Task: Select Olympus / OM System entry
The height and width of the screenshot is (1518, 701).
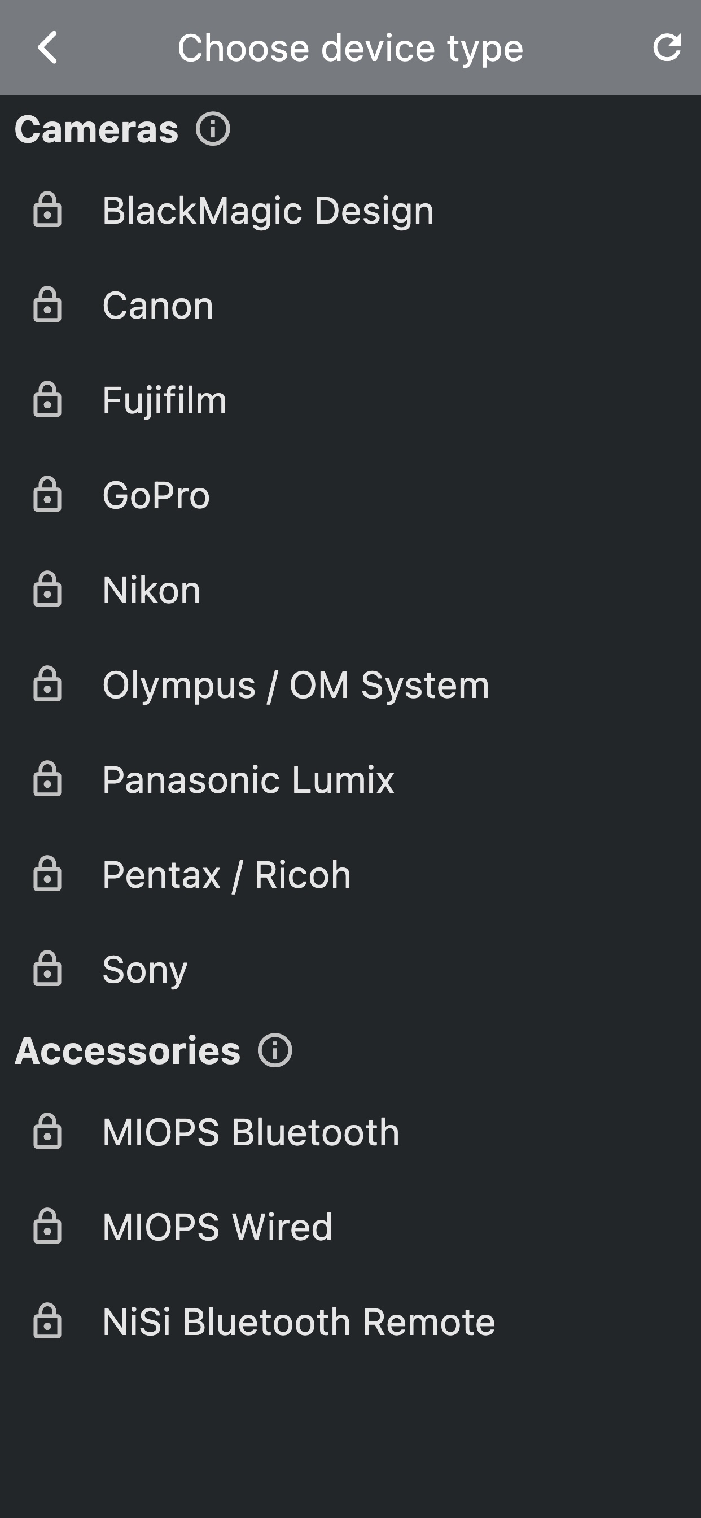Action: [x=296, y=685]
